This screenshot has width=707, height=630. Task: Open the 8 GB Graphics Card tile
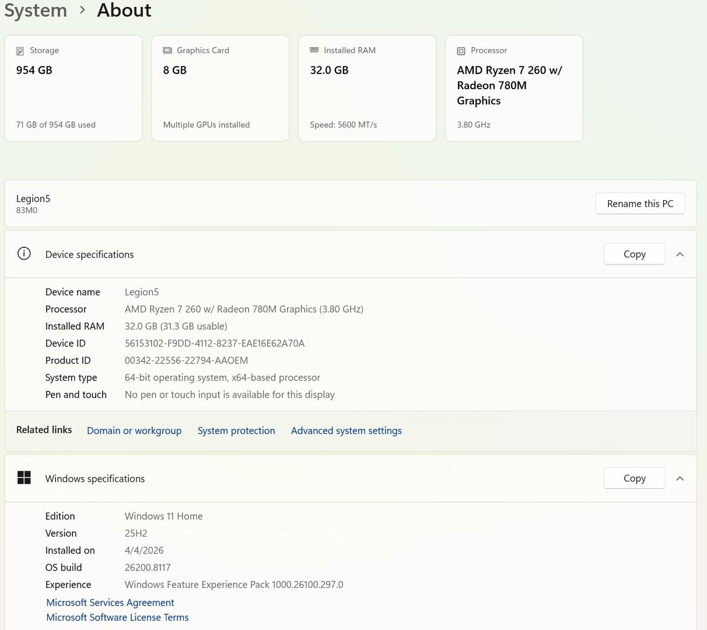pos(220,88)
